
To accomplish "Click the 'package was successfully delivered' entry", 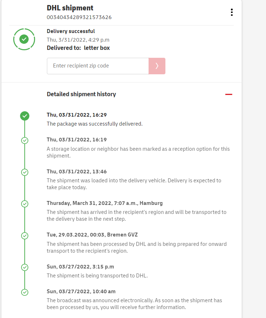I will pyautogui.click(x=95, y=124).
